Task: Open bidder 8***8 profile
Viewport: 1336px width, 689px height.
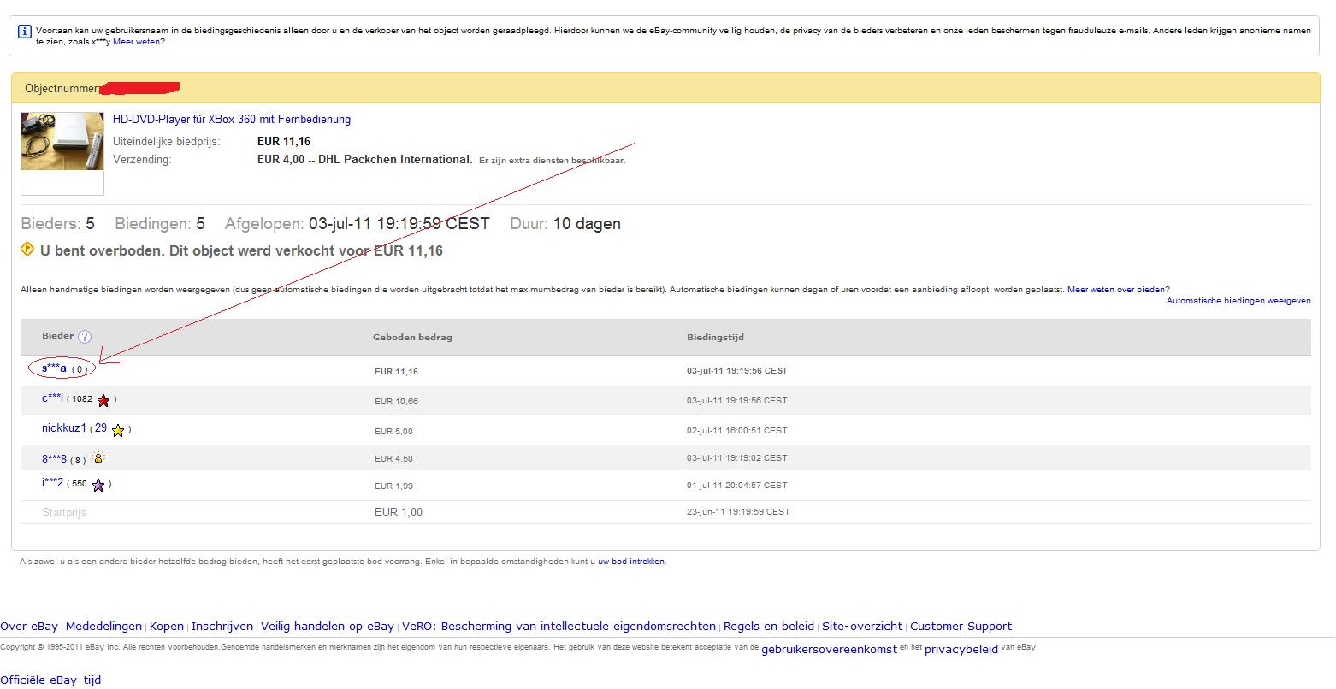Action: click(x=54, y=459)
